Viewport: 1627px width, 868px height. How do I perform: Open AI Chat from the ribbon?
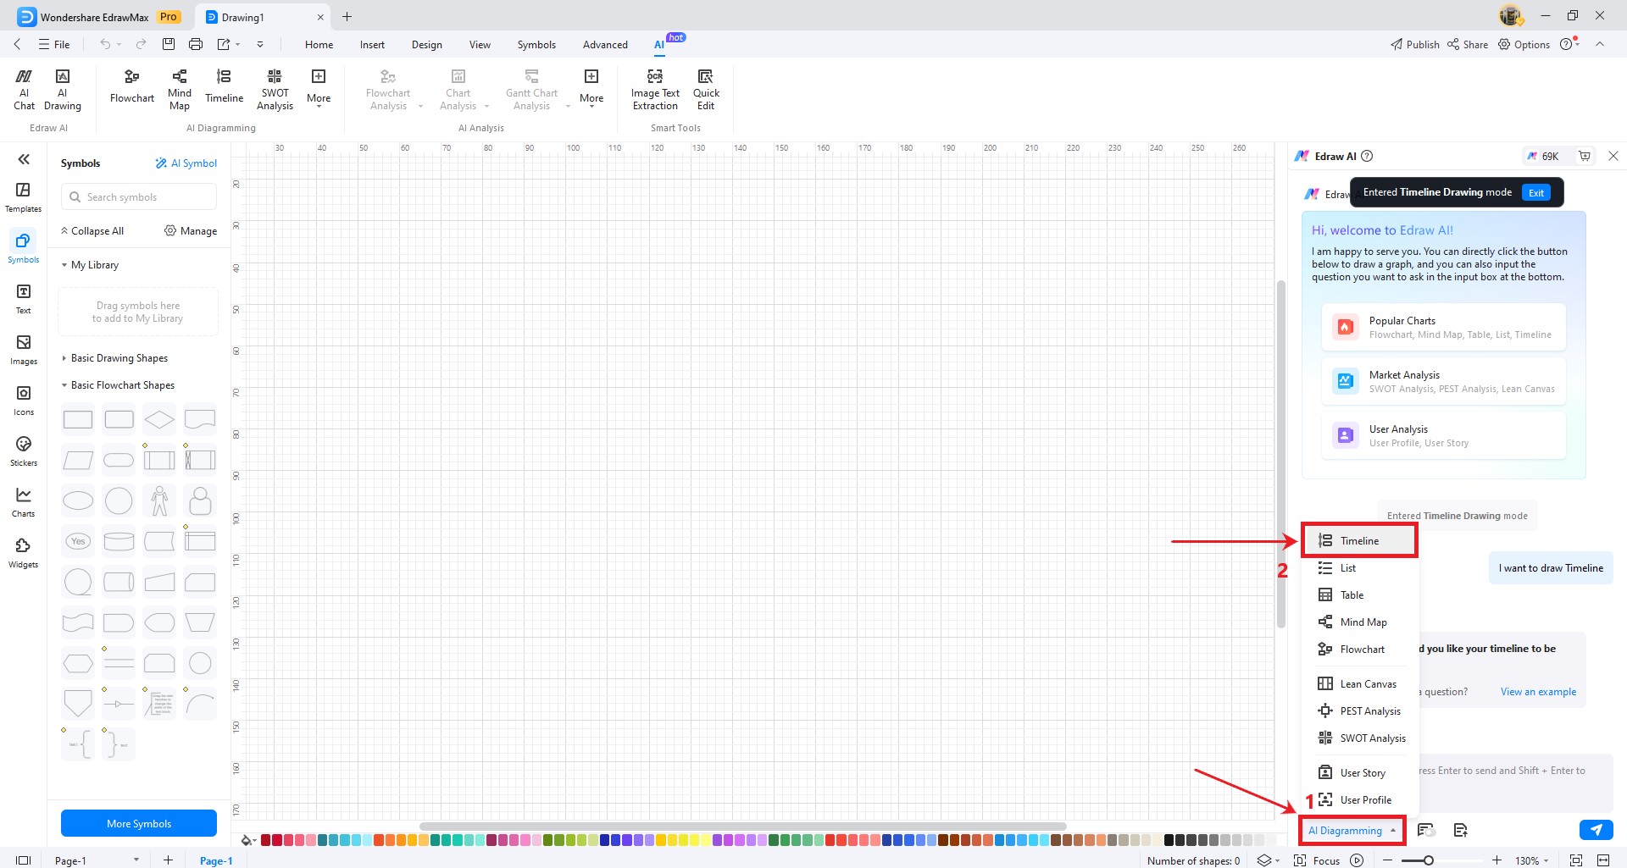point(24,89)
